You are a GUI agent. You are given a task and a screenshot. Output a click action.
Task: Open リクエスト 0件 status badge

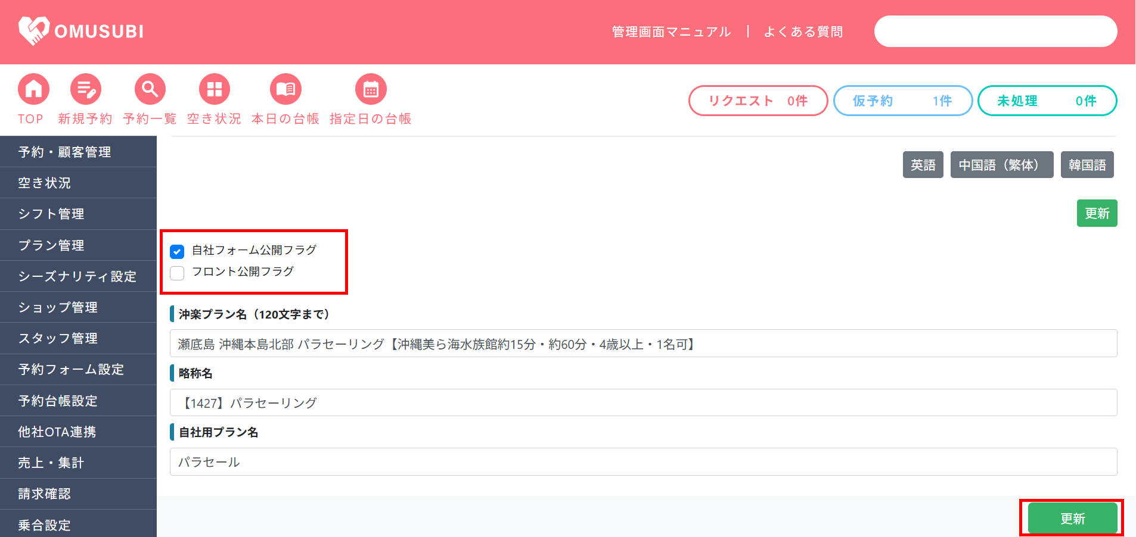click(x=758, y=101)
